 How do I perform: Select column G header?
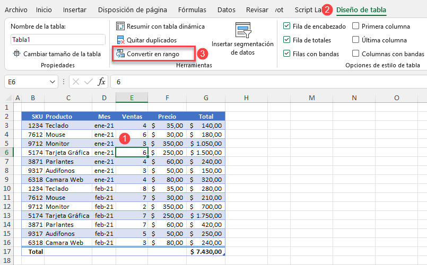click(x=206, y=98)
